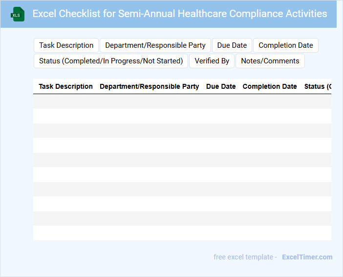
Task: Click the first empty Completion Date cell
Action: click(270, 101)
